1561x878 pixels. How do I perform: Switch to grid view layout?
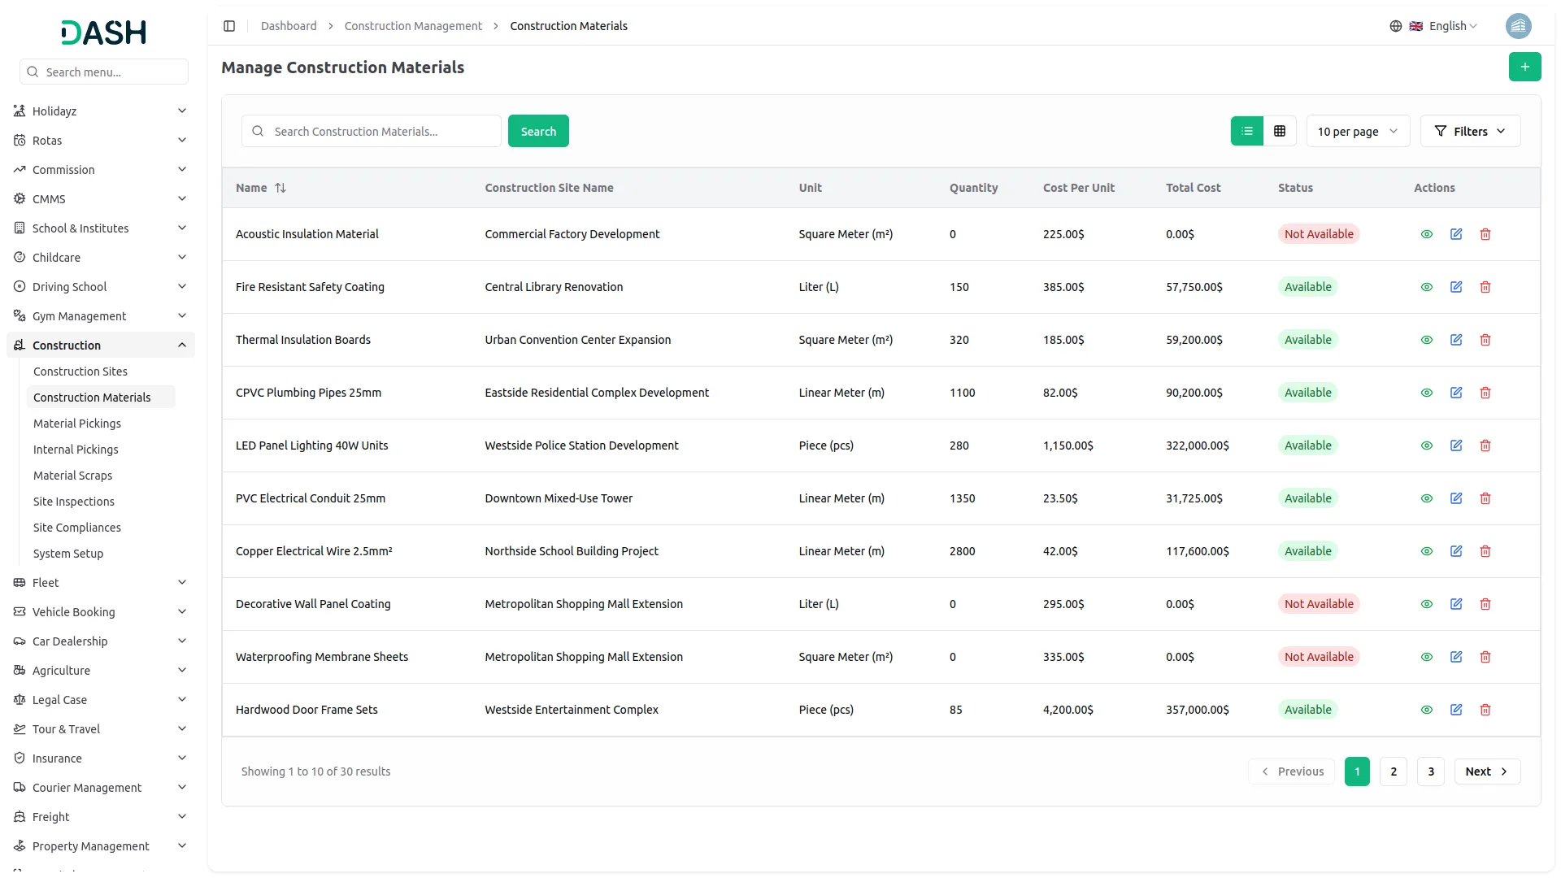(x=1279, y=131)
